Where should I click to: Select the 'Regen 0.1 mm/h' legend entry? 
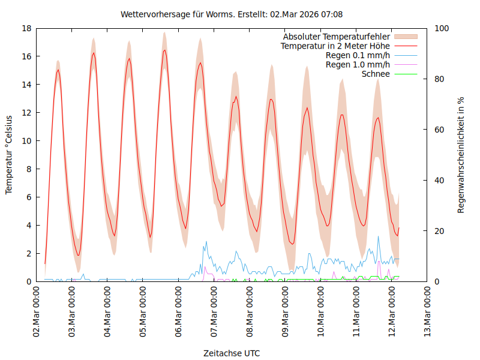(358, 55)
